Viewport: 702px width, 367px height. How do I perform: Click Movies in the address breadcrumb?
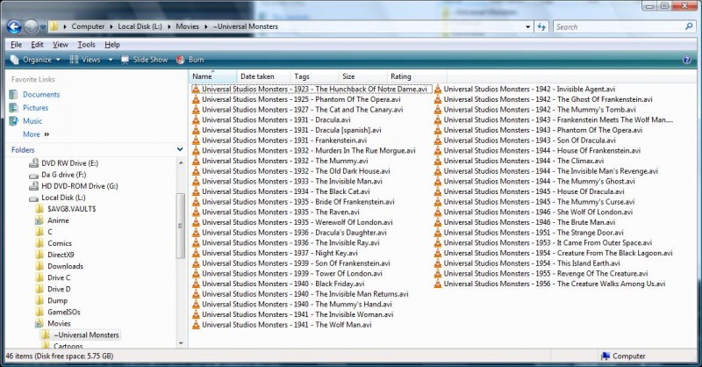tap(187, 26)
